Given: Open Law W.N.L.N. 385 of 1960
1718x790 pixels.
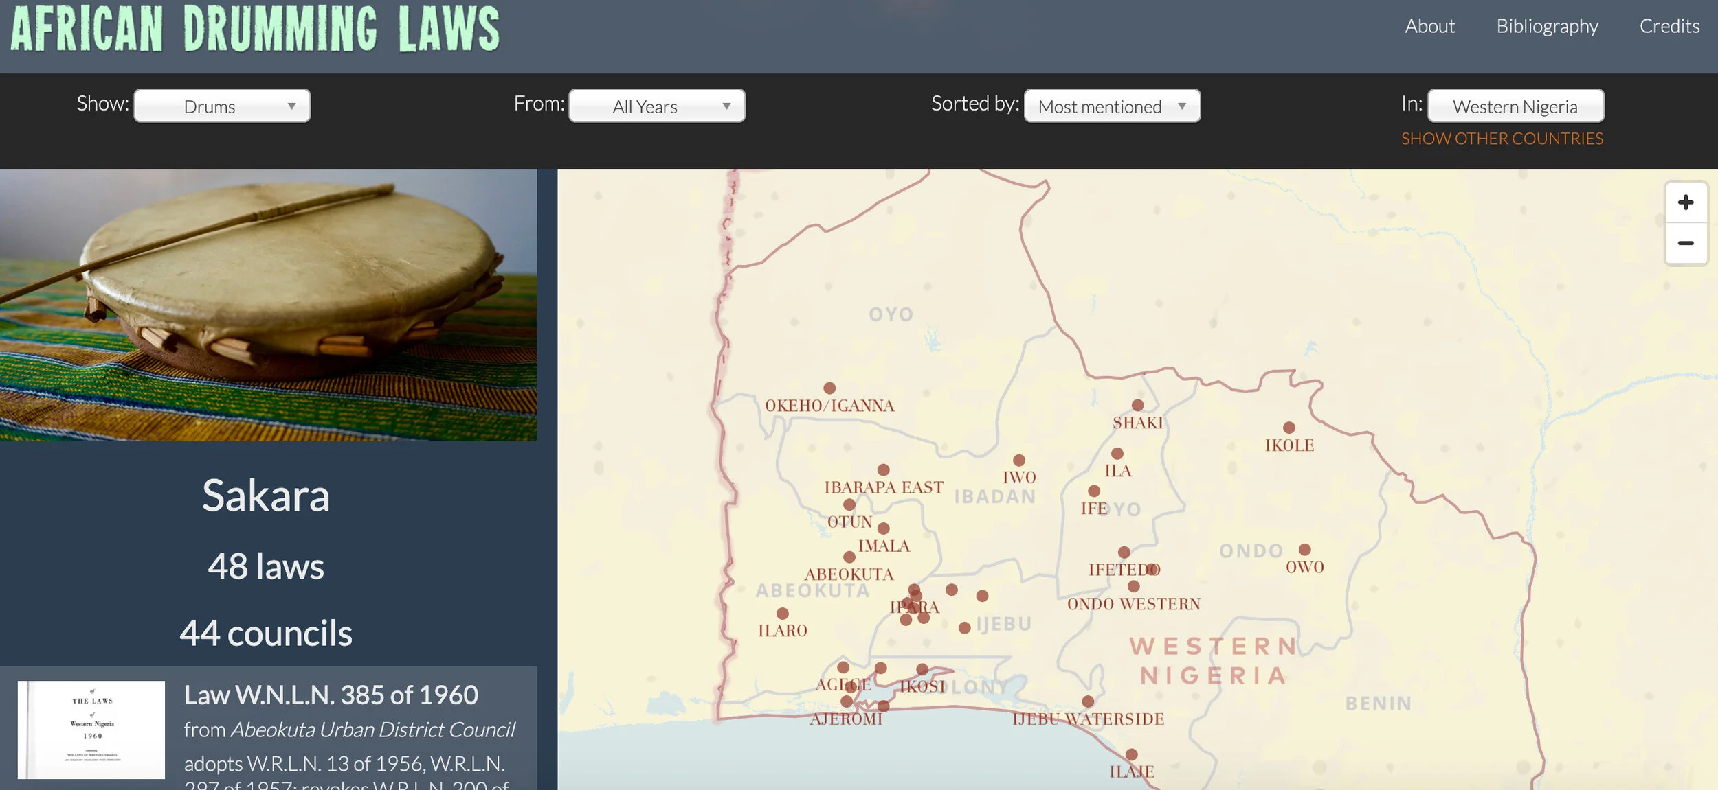Looking at the screenshot, I should click(331, 695).
